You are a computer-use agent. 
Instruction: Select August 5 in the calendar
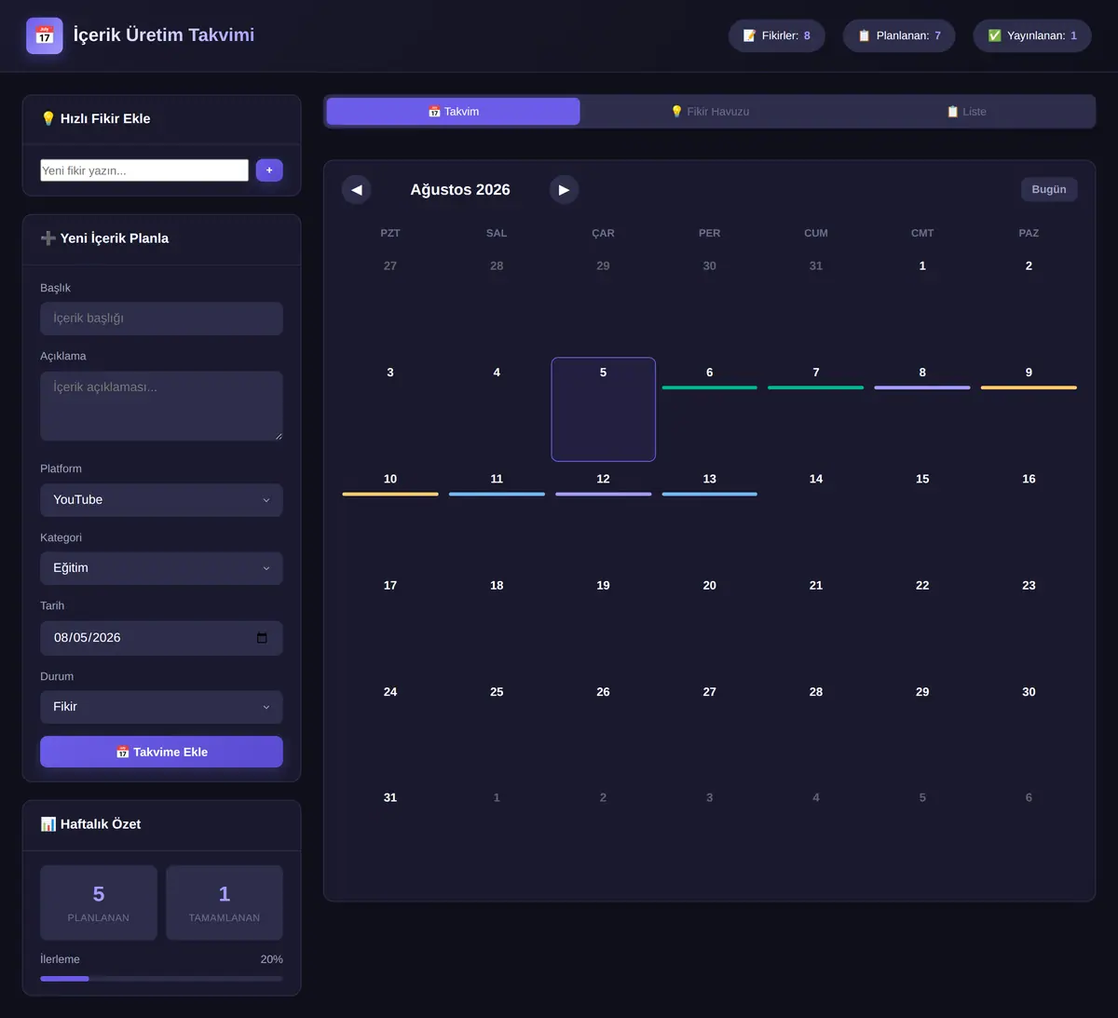click(x=604, y=409)
